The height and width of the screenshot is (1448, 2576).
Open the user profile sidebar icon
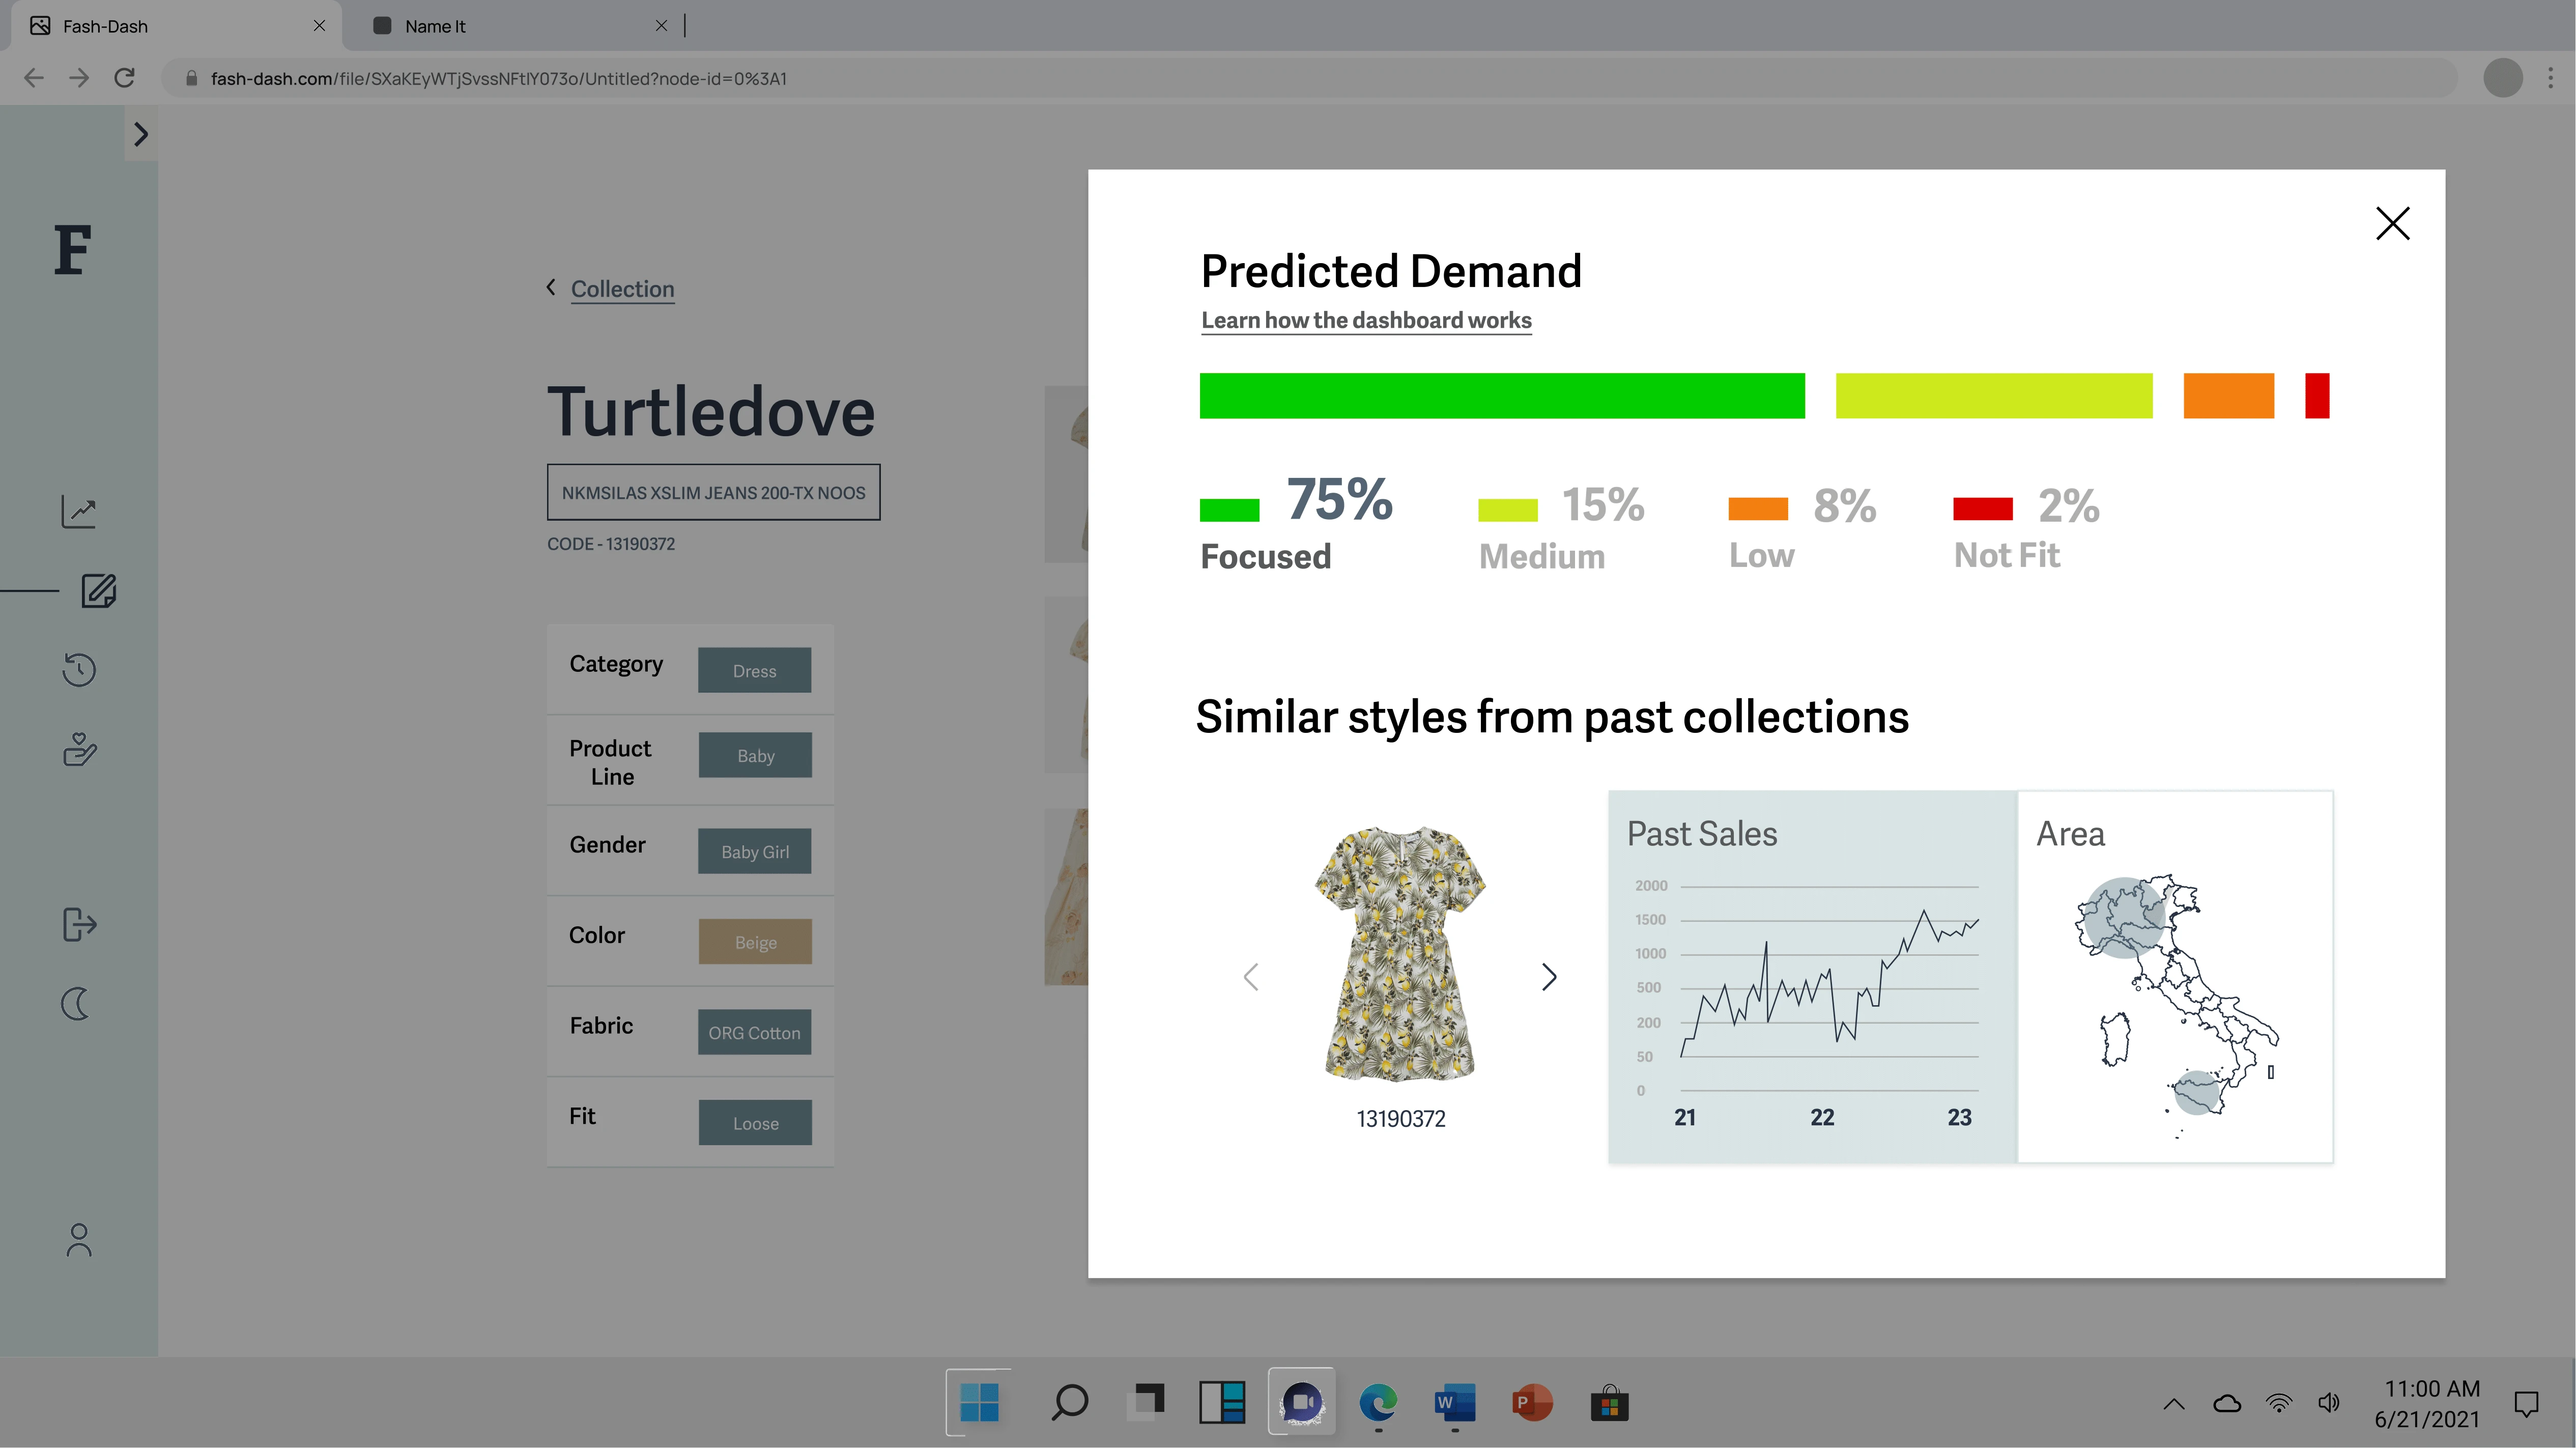click(x=79, y=1240)
